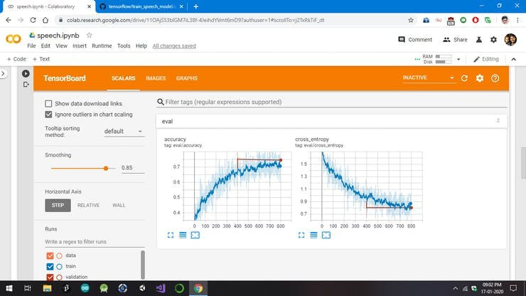Fit domain to data on accuracy chart
The image size is (526, 296).
click(195, 236)
